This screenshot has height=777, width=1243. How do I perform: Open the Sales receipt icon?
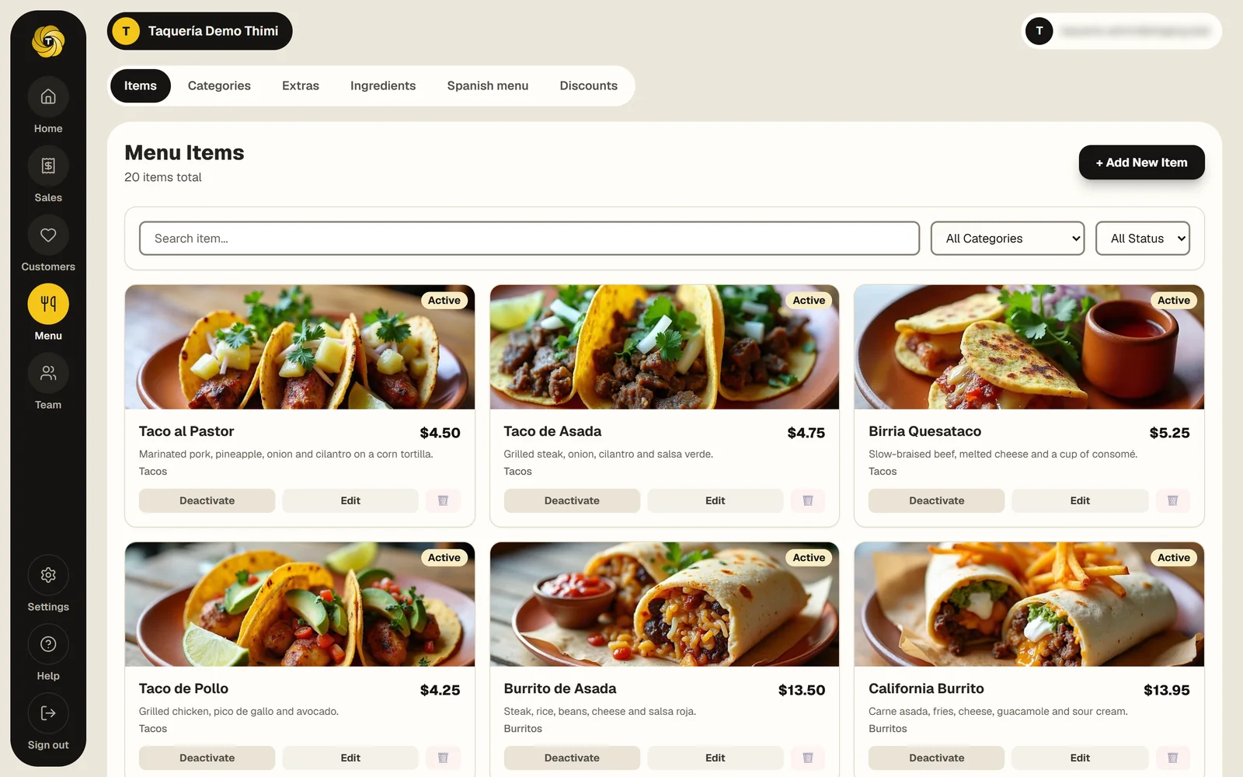pyautogui.click(x=48, y=166)
